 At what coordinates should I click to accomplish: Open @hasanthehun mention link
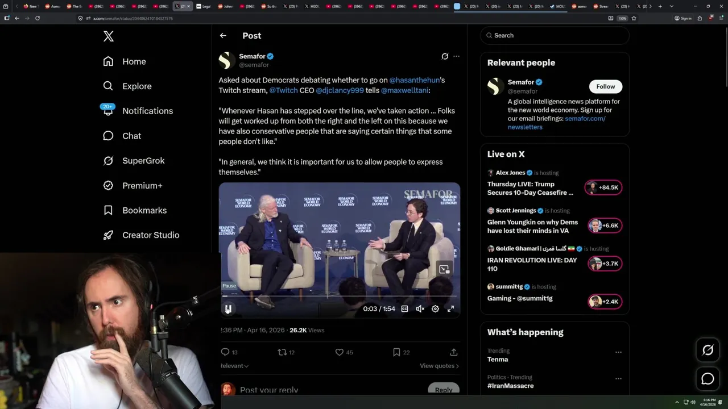pyautogui.click(x=415, y=80)
